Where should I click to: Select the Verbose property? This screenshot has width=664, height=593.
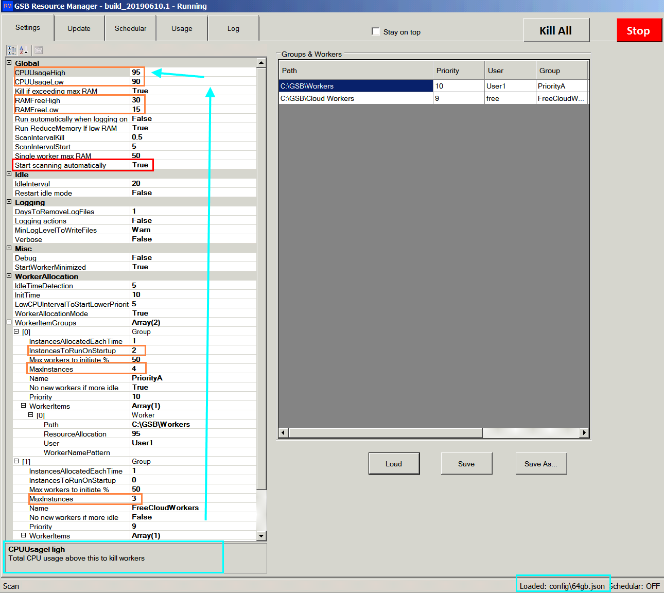pos(134,239)
